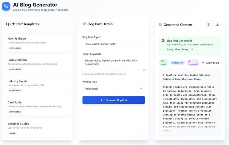Click the sparkle icon beside Blog Post Details
Viewport: 229px width, 145px height.
click(84, 24)
